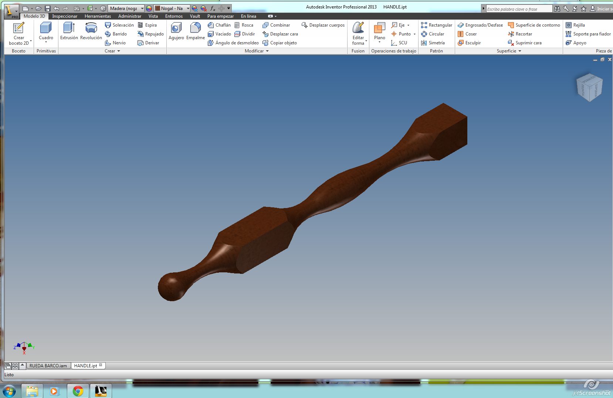Open the appearance color wheel adjuster

click(x=149, y=8)
